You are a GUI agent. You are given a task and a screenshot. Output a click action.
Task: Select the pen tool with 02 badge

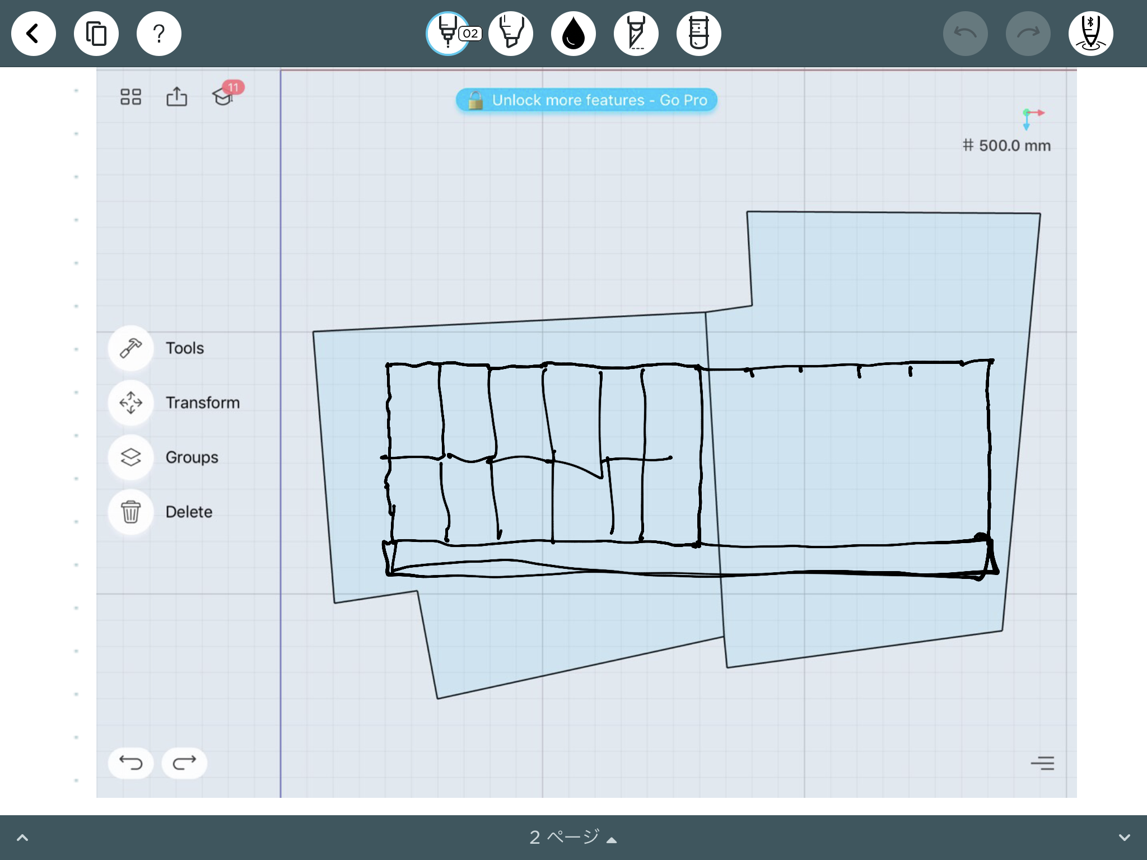448,34
